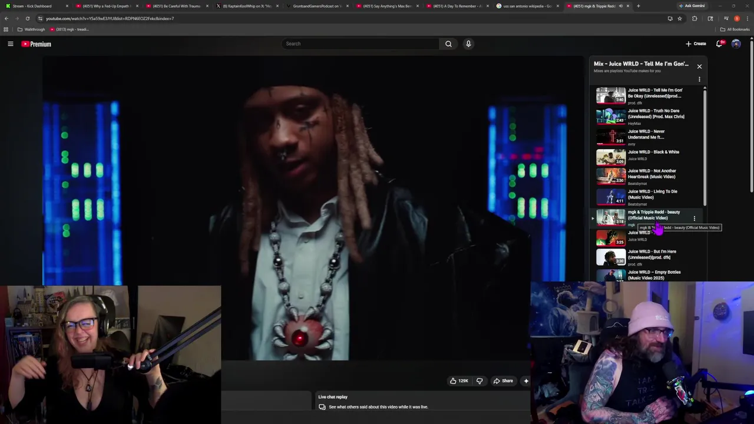Screen dimensions: 754x424
Task: Open the YouTube guide hamburger menu
Action: [11, 44]
